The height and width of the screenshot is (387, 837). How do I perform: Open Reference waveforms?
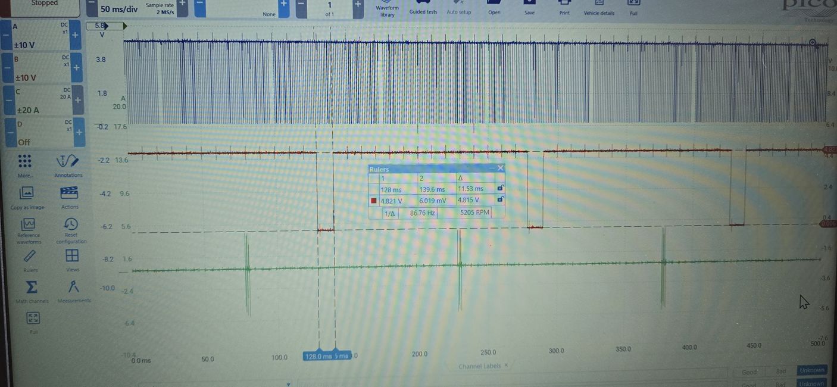pyautogui.click(x=28, y=226)
